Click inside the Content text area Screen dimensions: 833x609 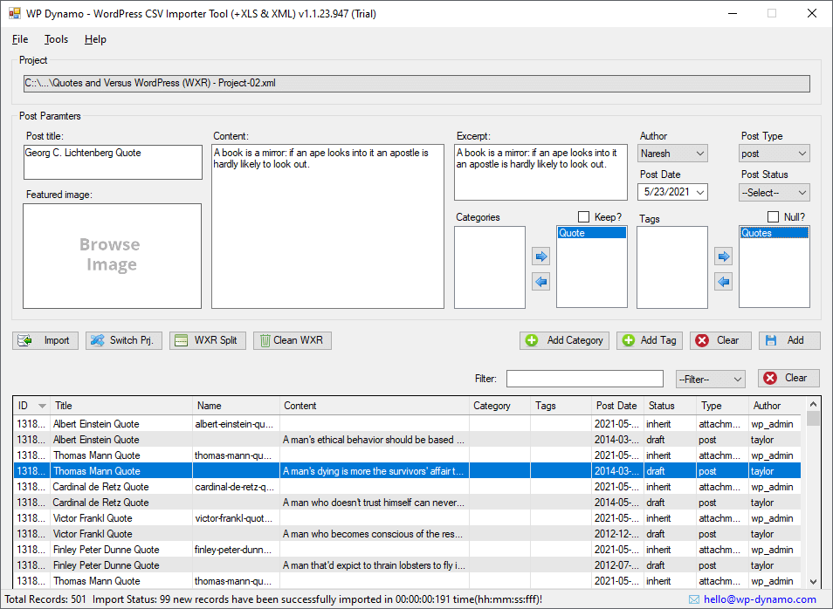pyautogui.click(x=327, y=227)
